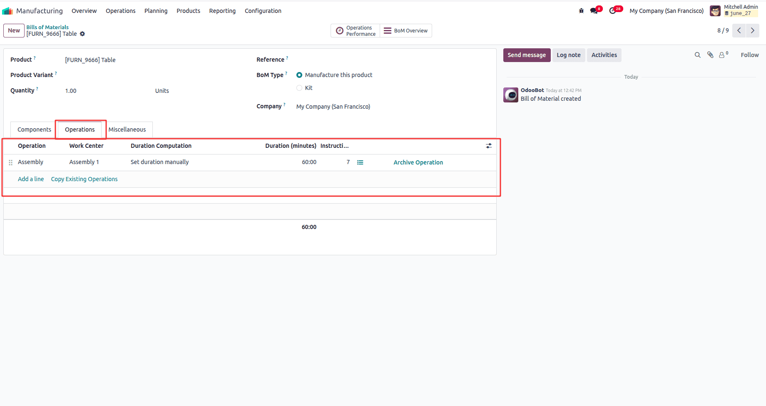This screenshot has width=766, height=406.
Task: Open the Overview menu
Action: coord(84,11)
